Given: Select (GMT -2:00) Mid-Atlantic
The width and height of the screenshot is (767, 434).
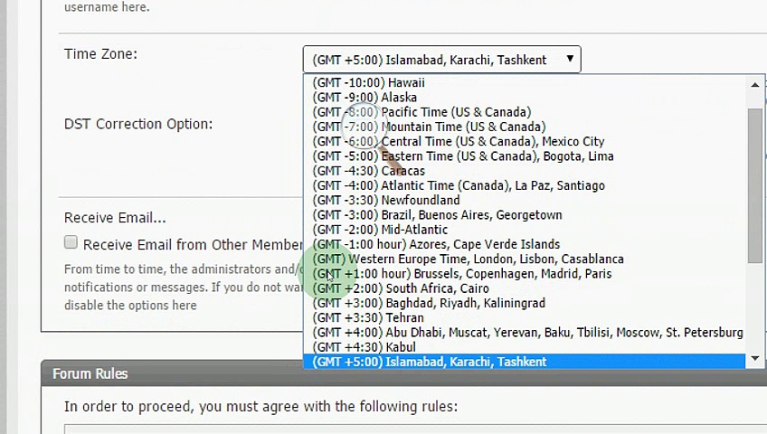Looking at the screenshot, I should tap(380, 230).
